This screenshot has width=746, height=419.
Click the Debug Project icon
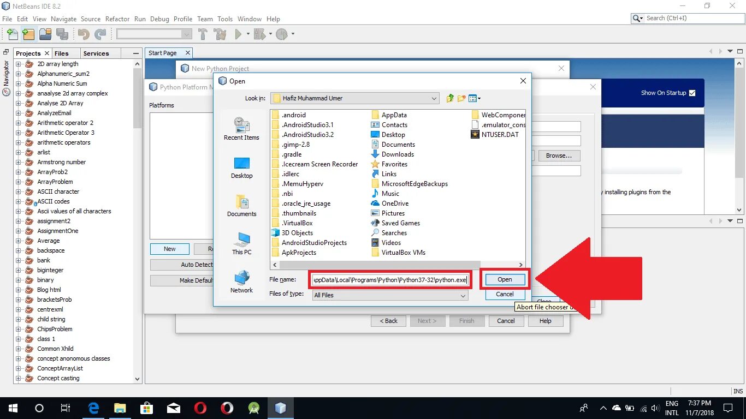[259, 34]
